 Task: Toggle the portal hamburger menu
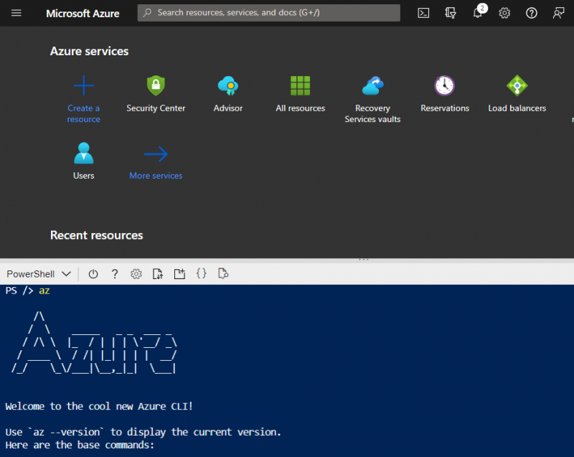[17, 13]
